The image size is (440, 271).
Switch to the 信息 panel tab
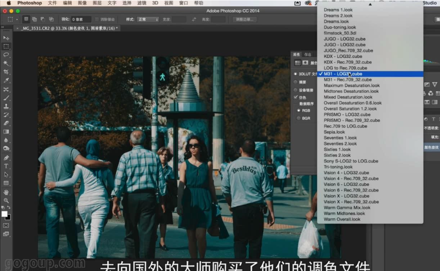click(308, 54)
